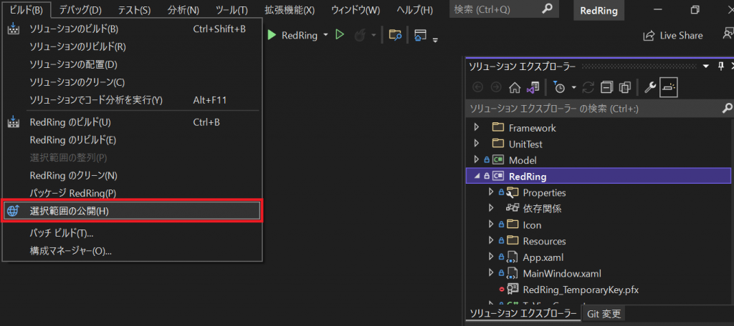This screenshot has width=734, height=326.
Task: Choose パッケージ RedRing(P) menu item
Action: 132,193
